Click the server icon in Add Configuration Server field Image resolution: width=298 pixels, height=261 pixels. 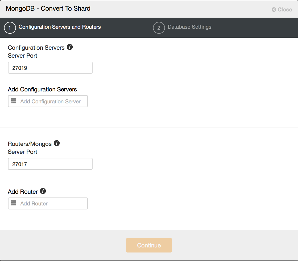(14, 101)
